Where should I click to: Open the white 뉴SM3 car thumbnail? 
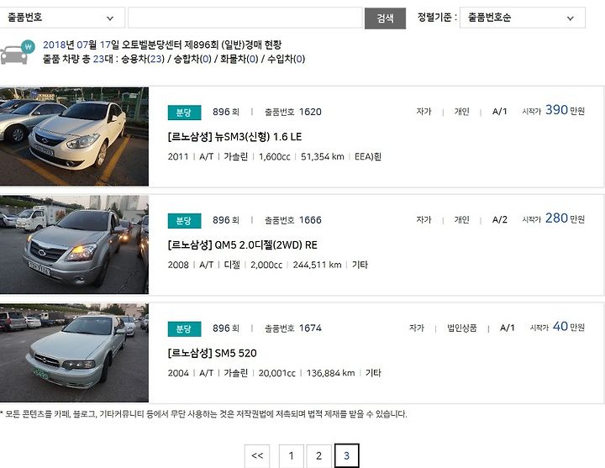(x=74, y=137)
